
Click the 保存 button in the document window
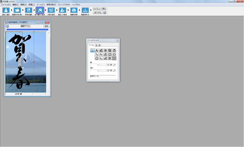pos(47,26)
